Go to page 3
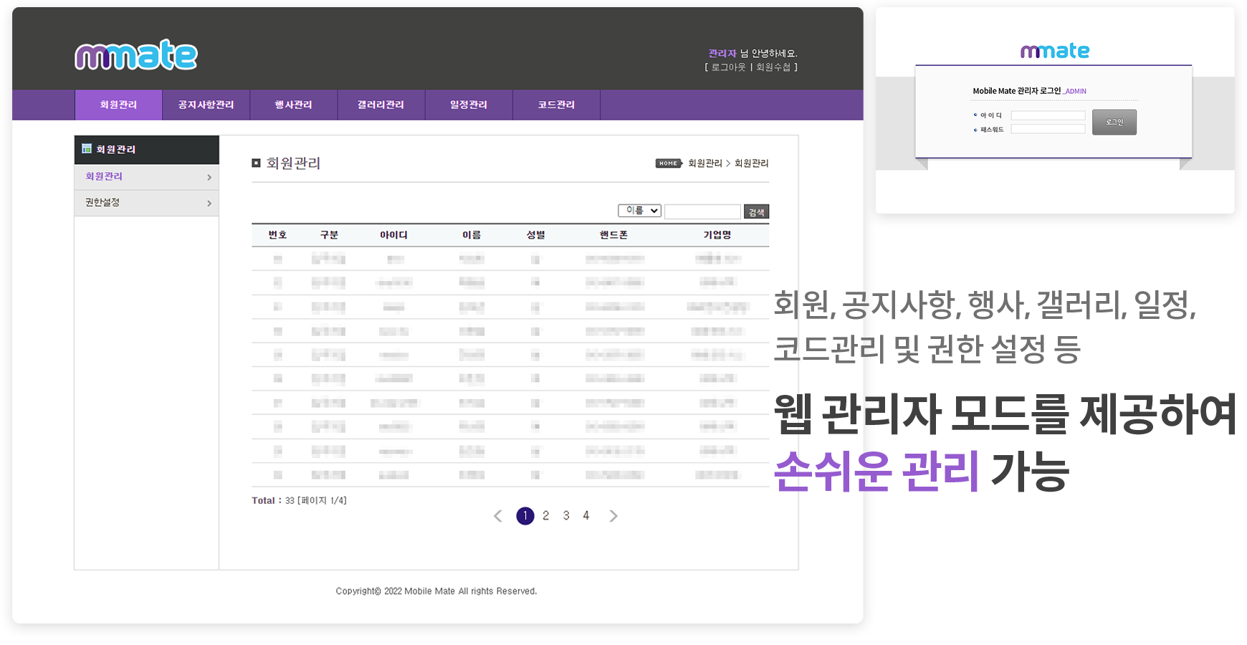 tap(566, 516)
